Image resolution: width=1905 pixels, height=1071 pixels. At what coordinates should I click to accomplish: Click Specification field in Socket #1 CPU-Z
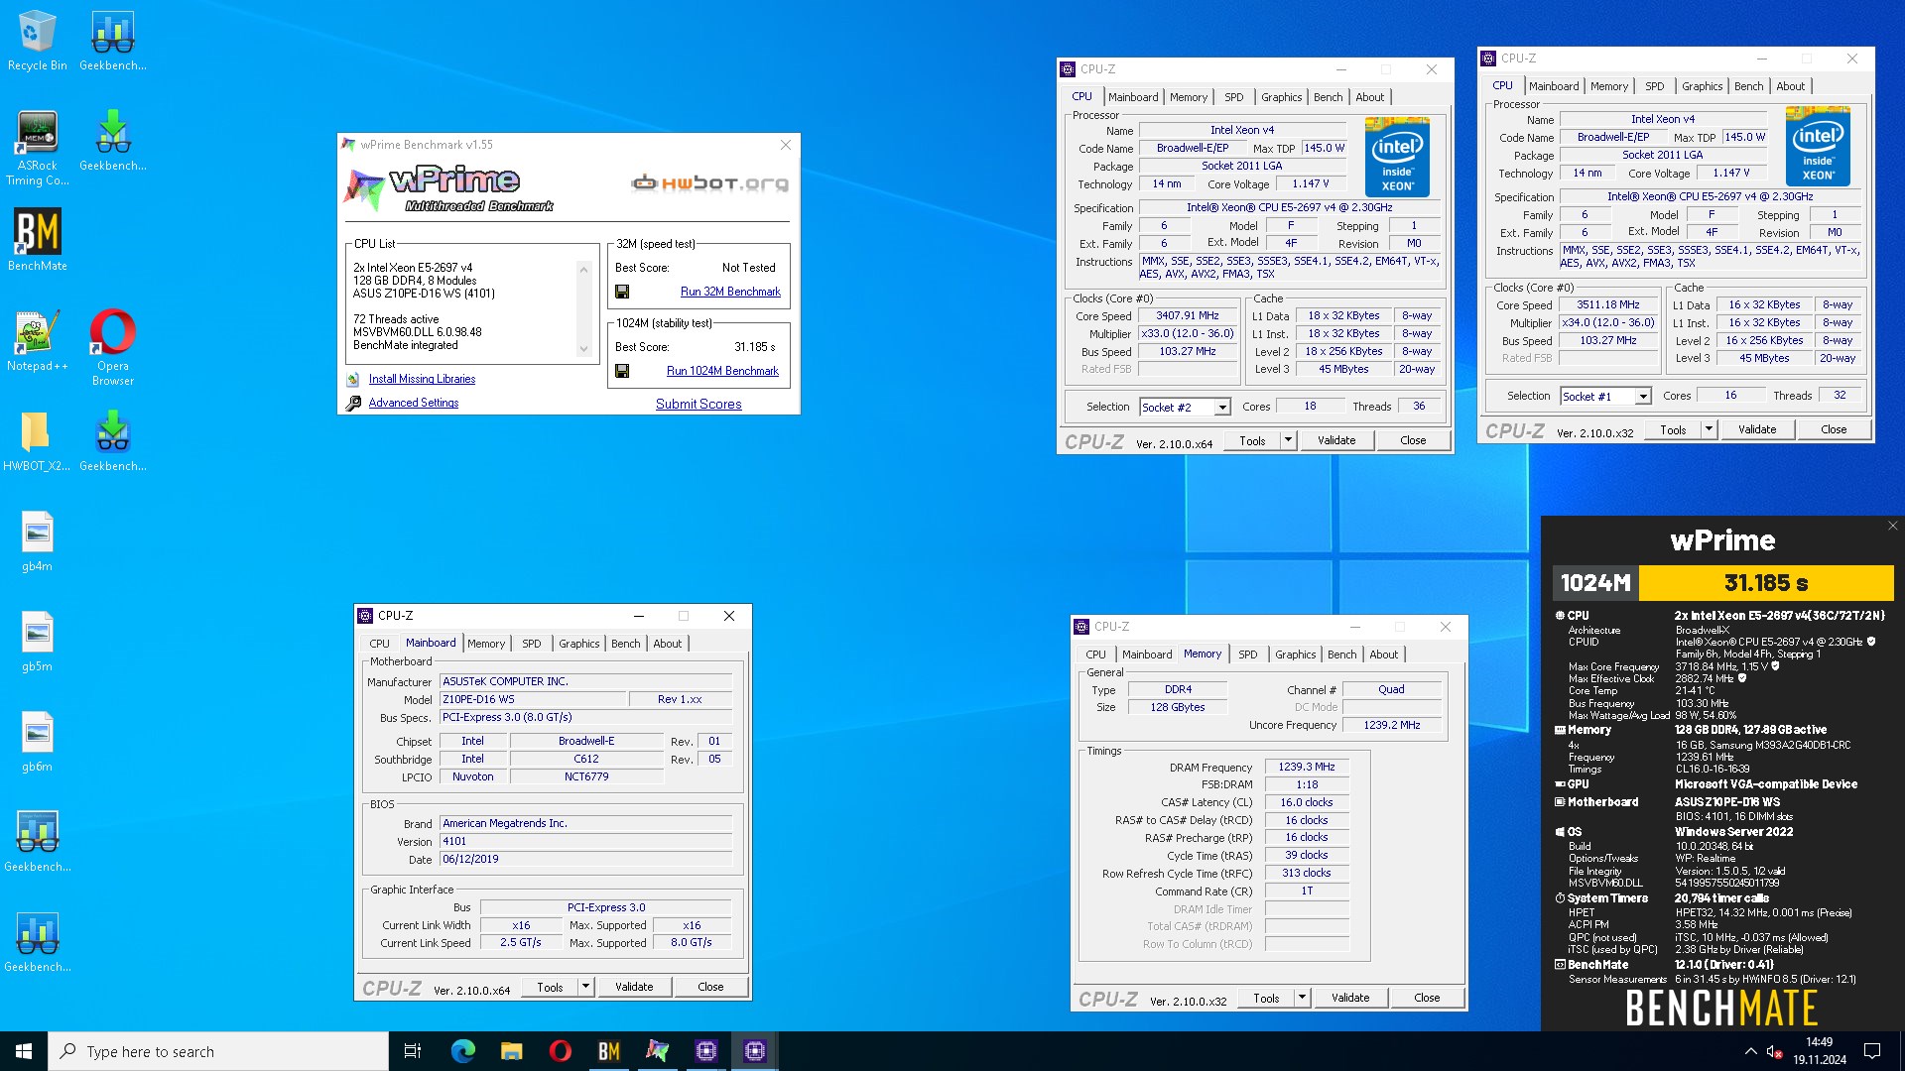coord(1710,196)
